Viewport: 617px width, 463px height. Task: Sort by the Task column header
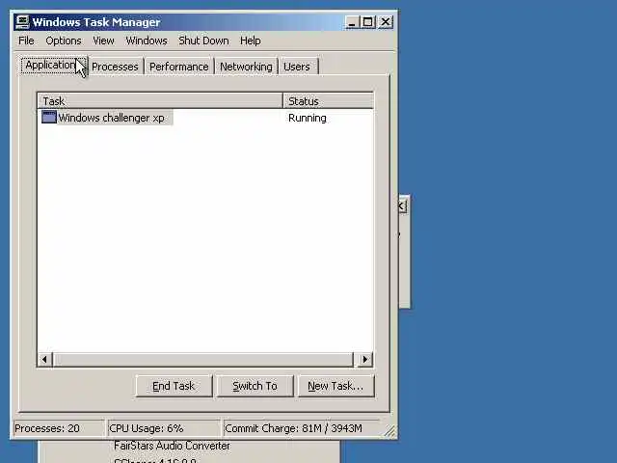[160, 100]
